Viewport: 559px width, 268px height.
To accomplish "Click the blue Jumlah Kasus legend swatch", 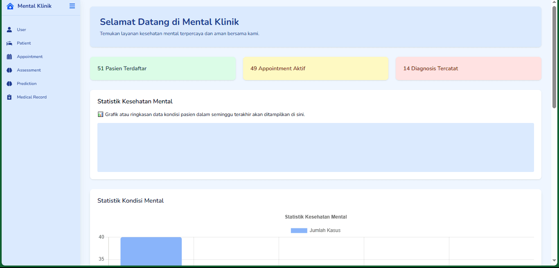I will (299, 230).
